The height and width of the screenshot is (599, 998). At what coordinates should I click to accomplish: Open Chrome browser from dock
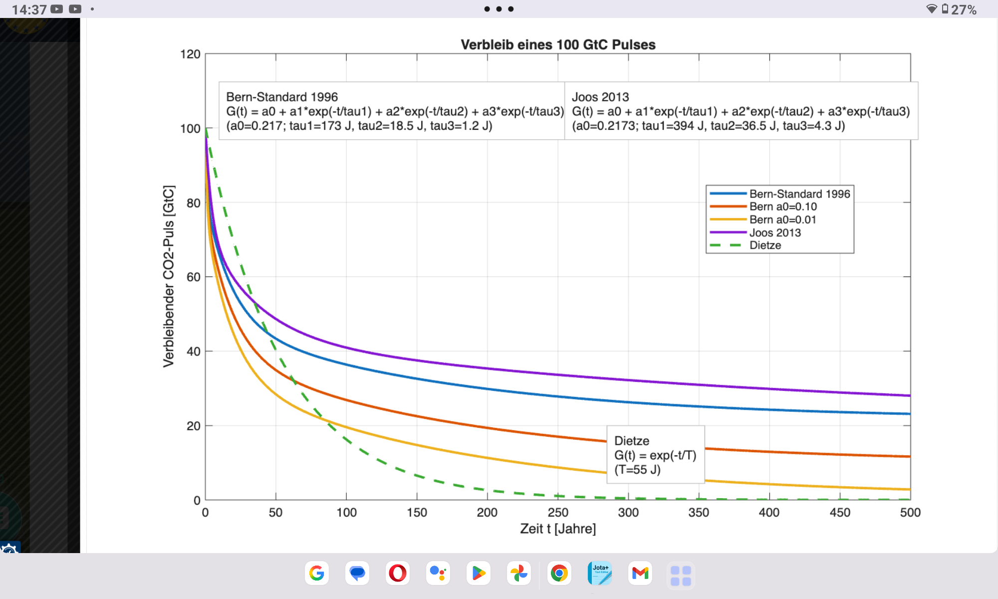(x=559, y=573)
